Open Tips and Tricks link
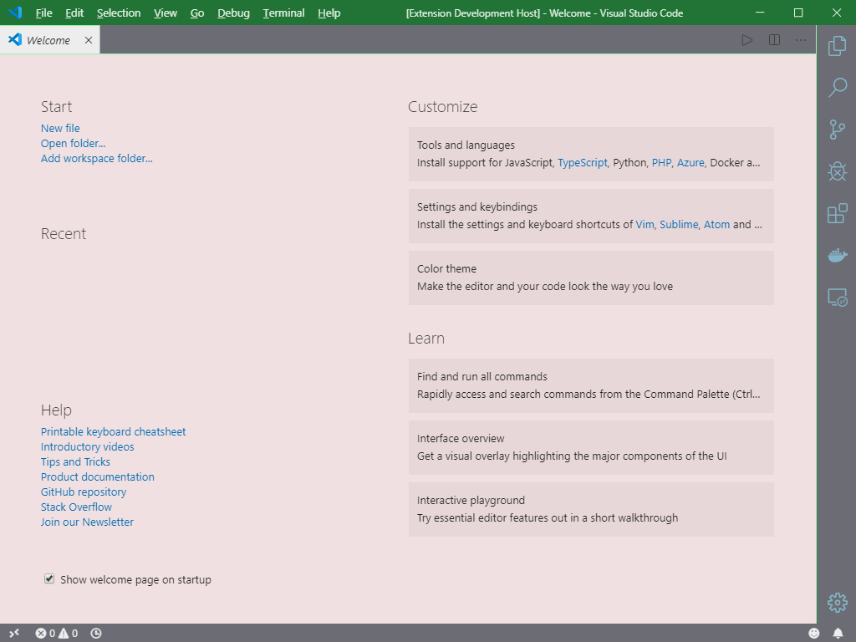The width and height of the screenshot is (856, 642). point(75,461)
